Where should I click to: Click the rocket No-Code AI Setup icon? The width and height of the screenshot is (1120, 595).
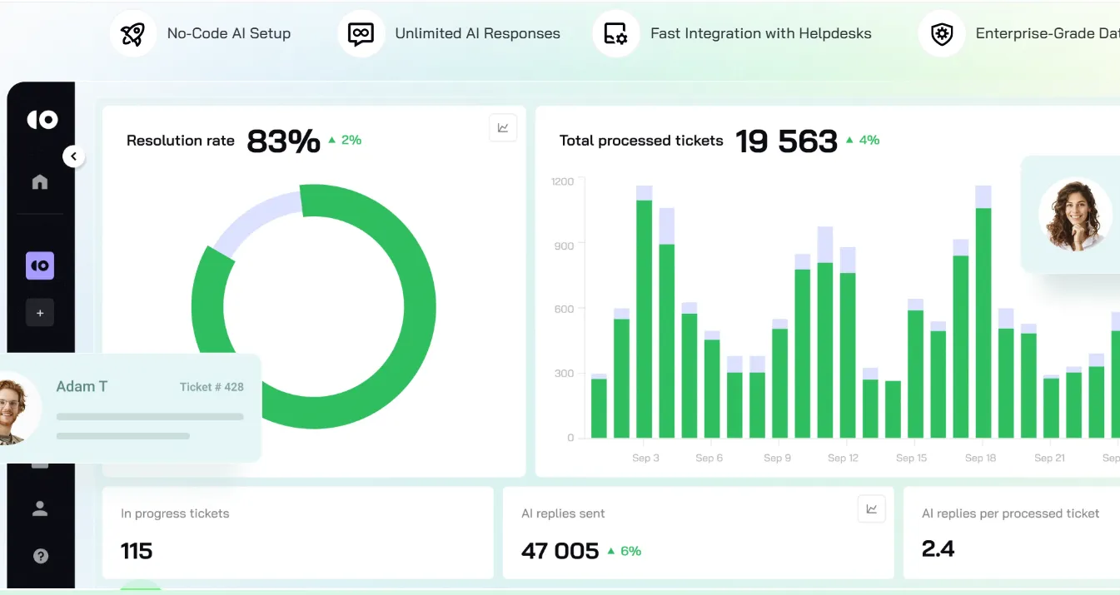(x=133, y=34)
